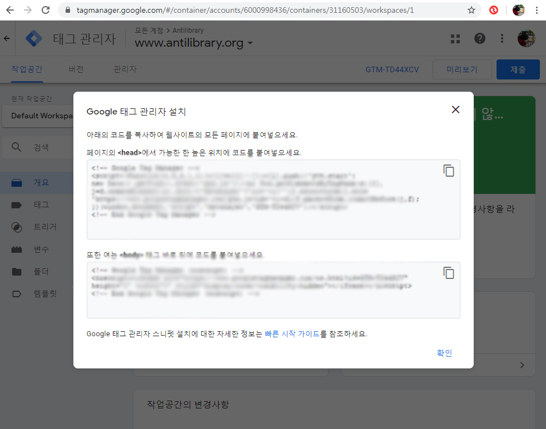
Task: Select 태그 in the sidebar
Action: [x=37, y=204]
